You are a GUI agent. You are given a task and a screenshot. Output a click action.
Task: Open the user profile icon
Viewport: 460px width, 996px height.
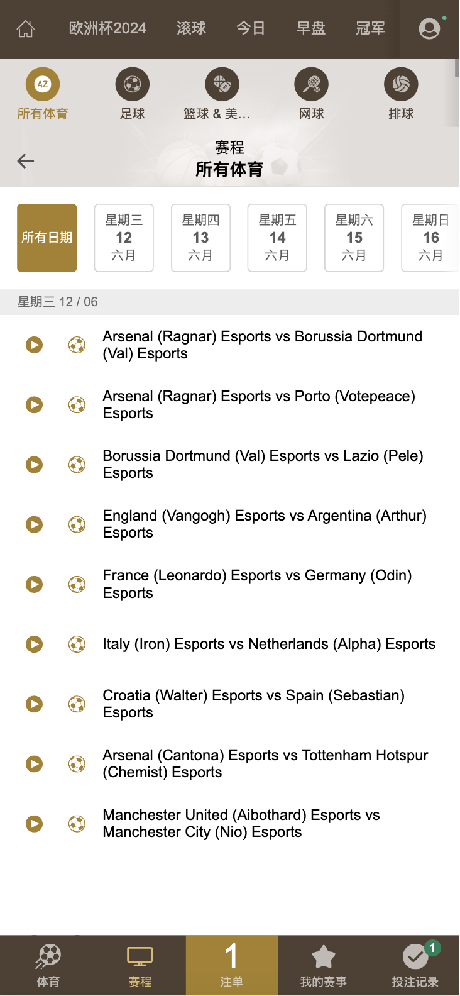(x=429, y=28)
